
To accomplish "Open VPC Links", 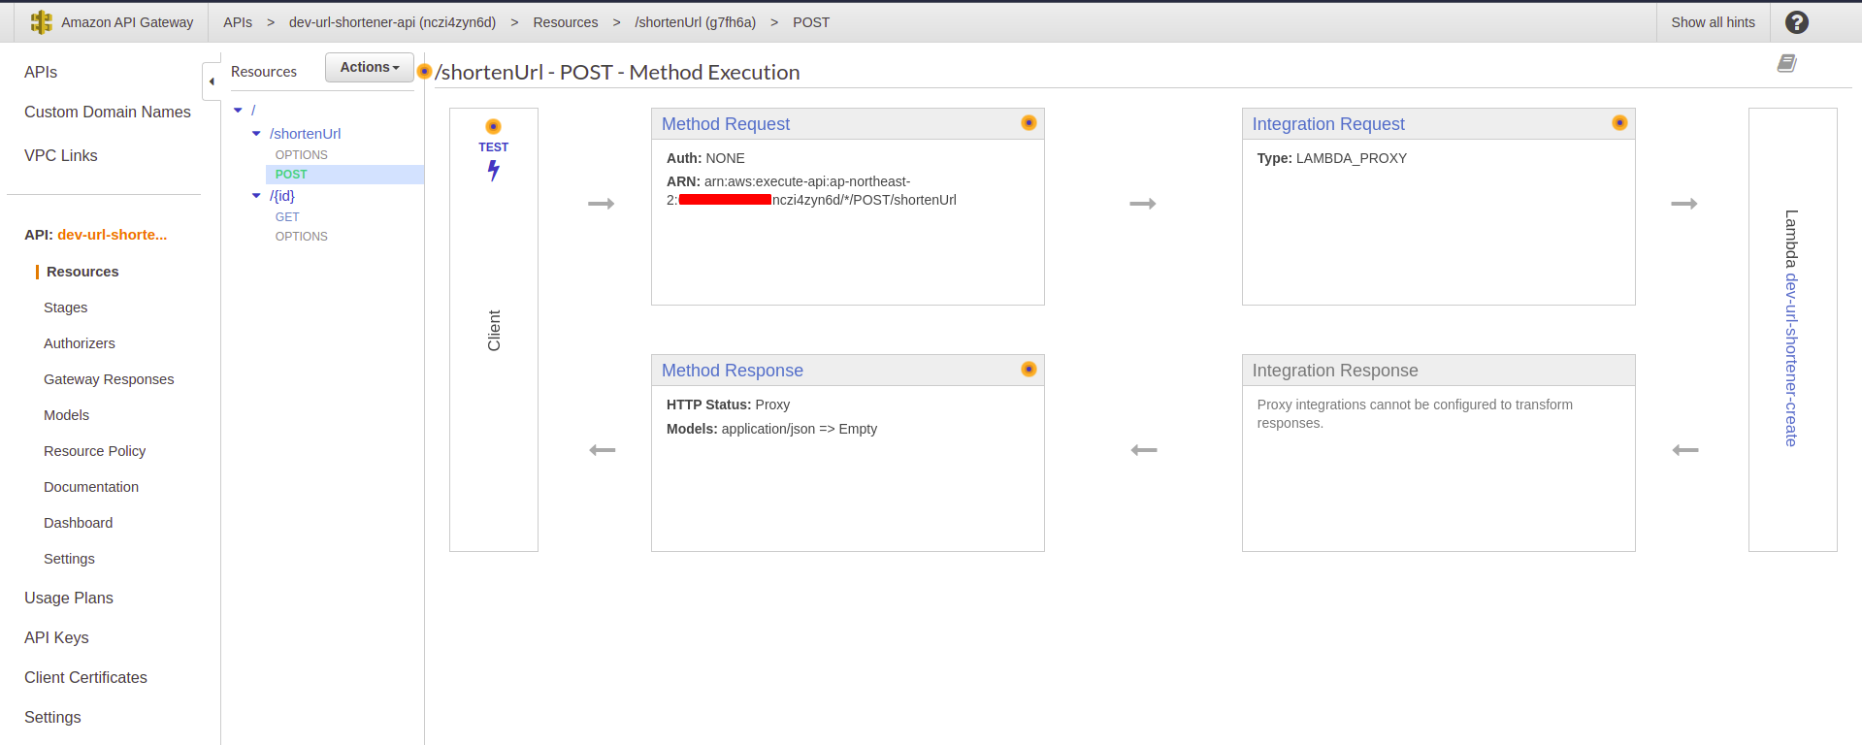I will 61,156.
